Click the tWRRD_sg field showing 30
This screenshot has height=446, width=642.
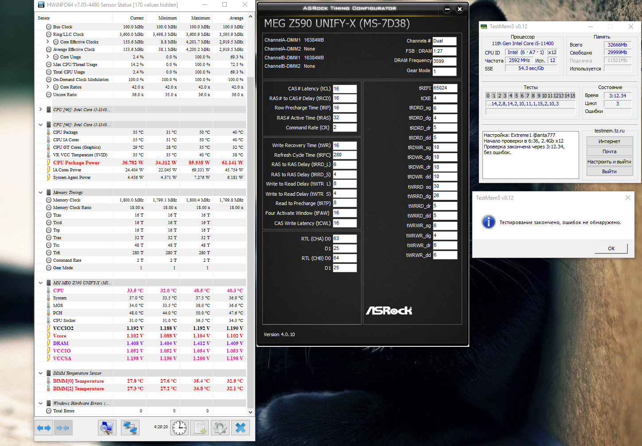445,186
